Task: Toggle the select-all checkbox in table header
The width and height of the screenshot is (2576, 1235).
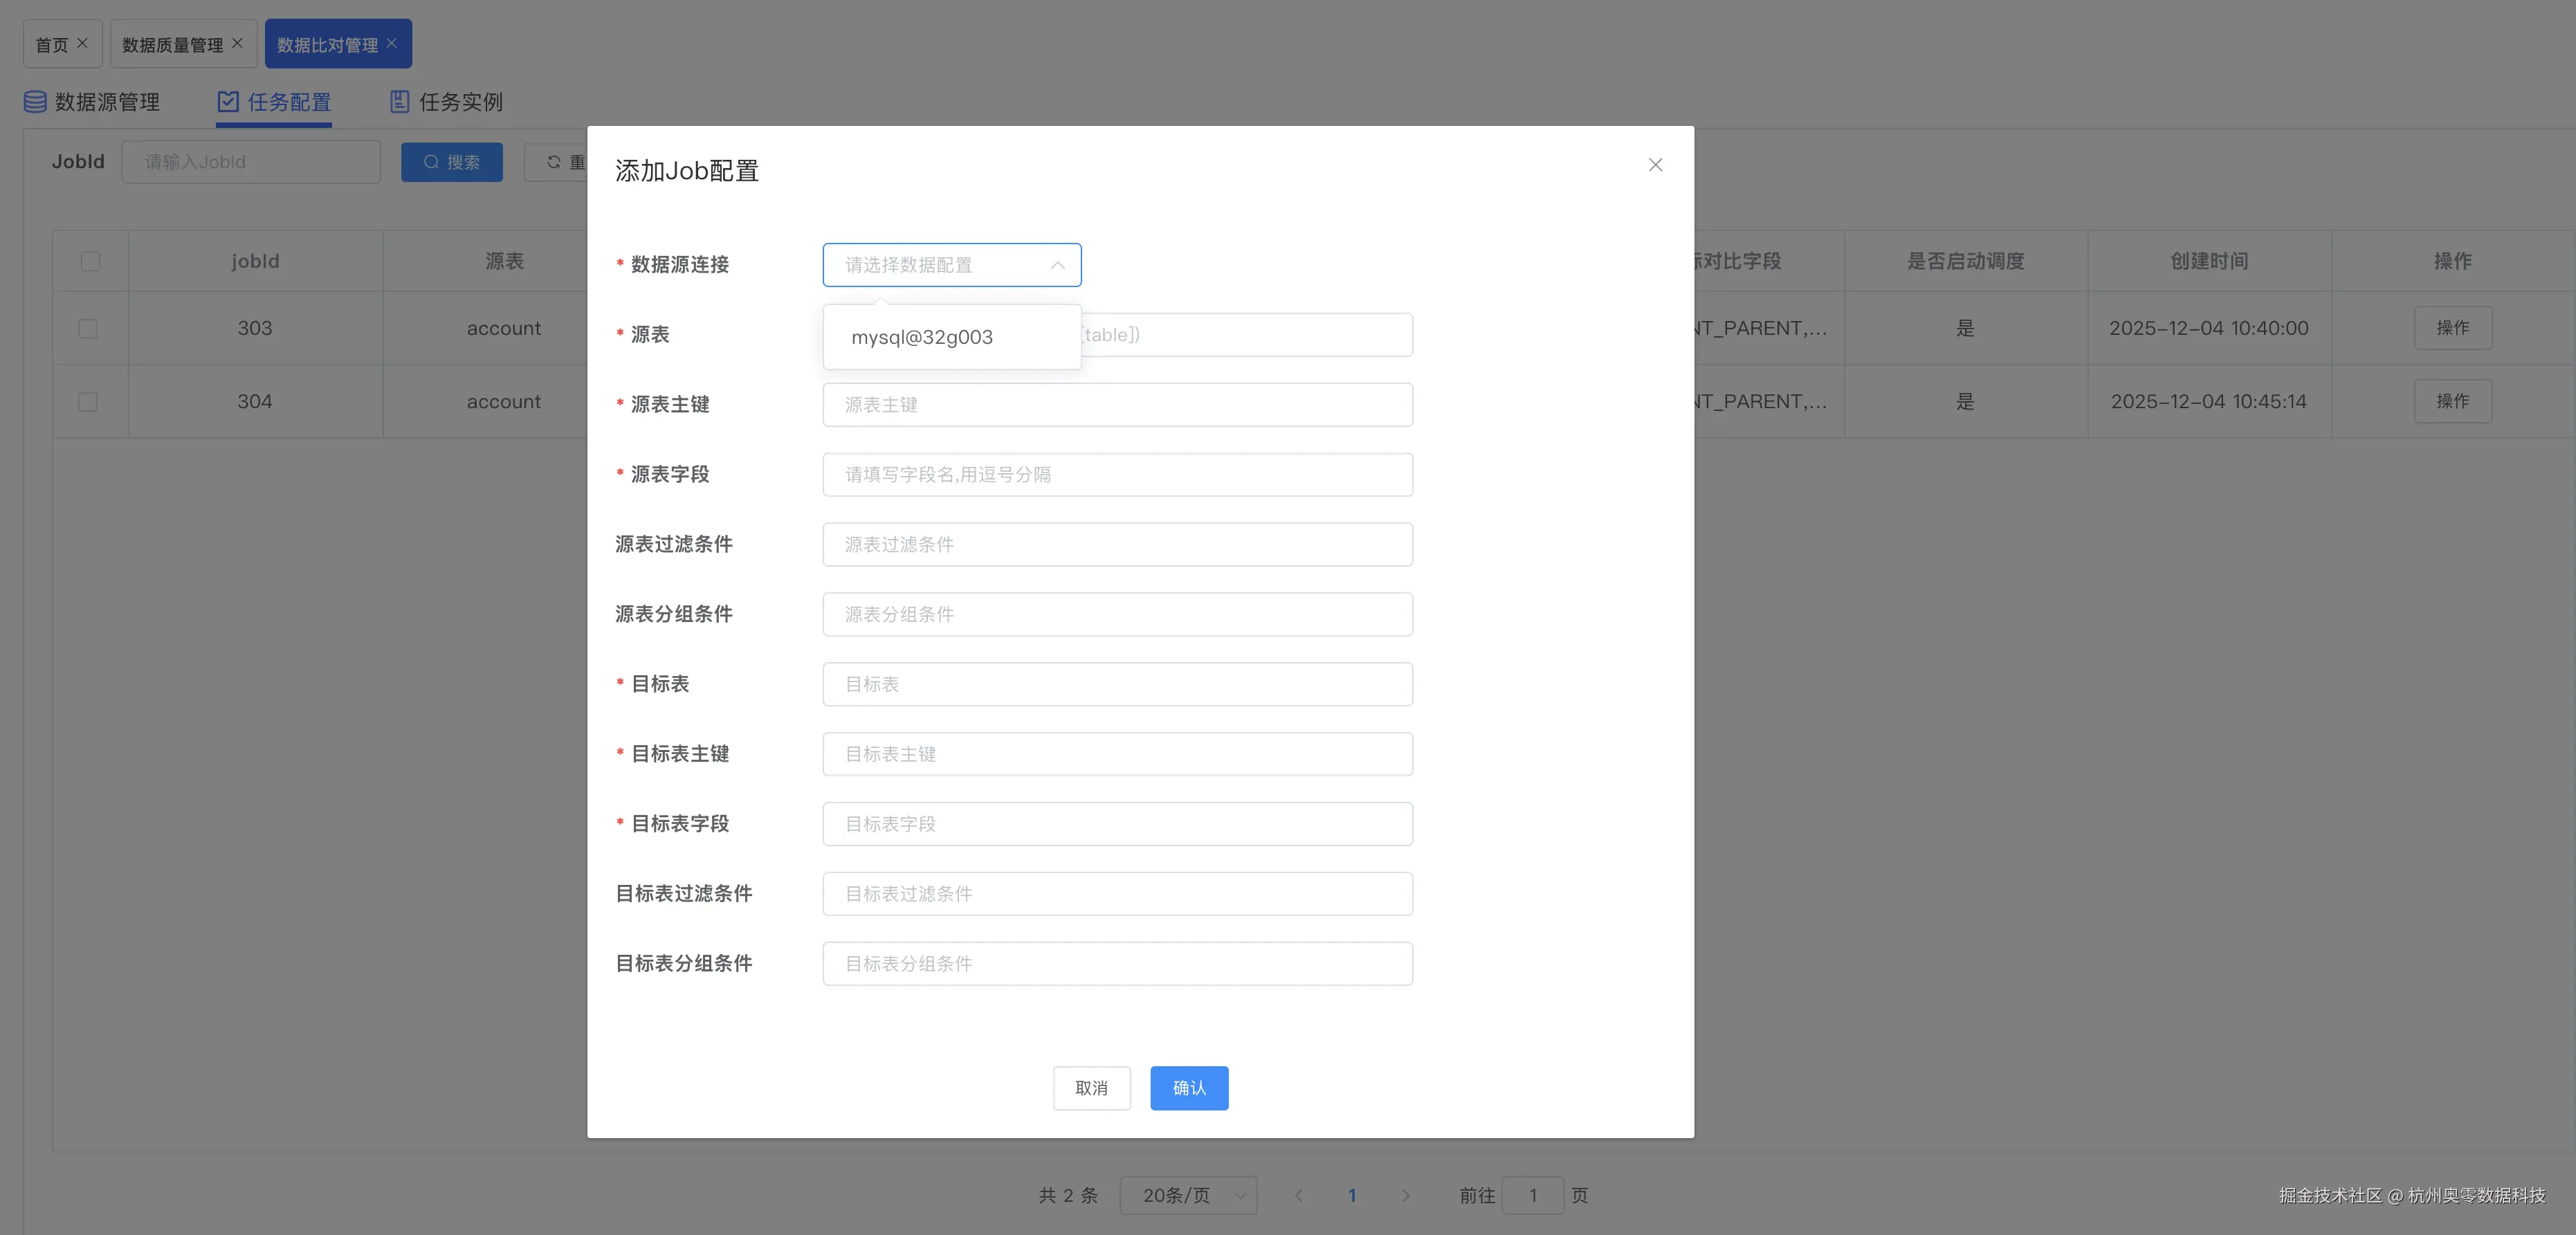Action: tap(90, 261)
